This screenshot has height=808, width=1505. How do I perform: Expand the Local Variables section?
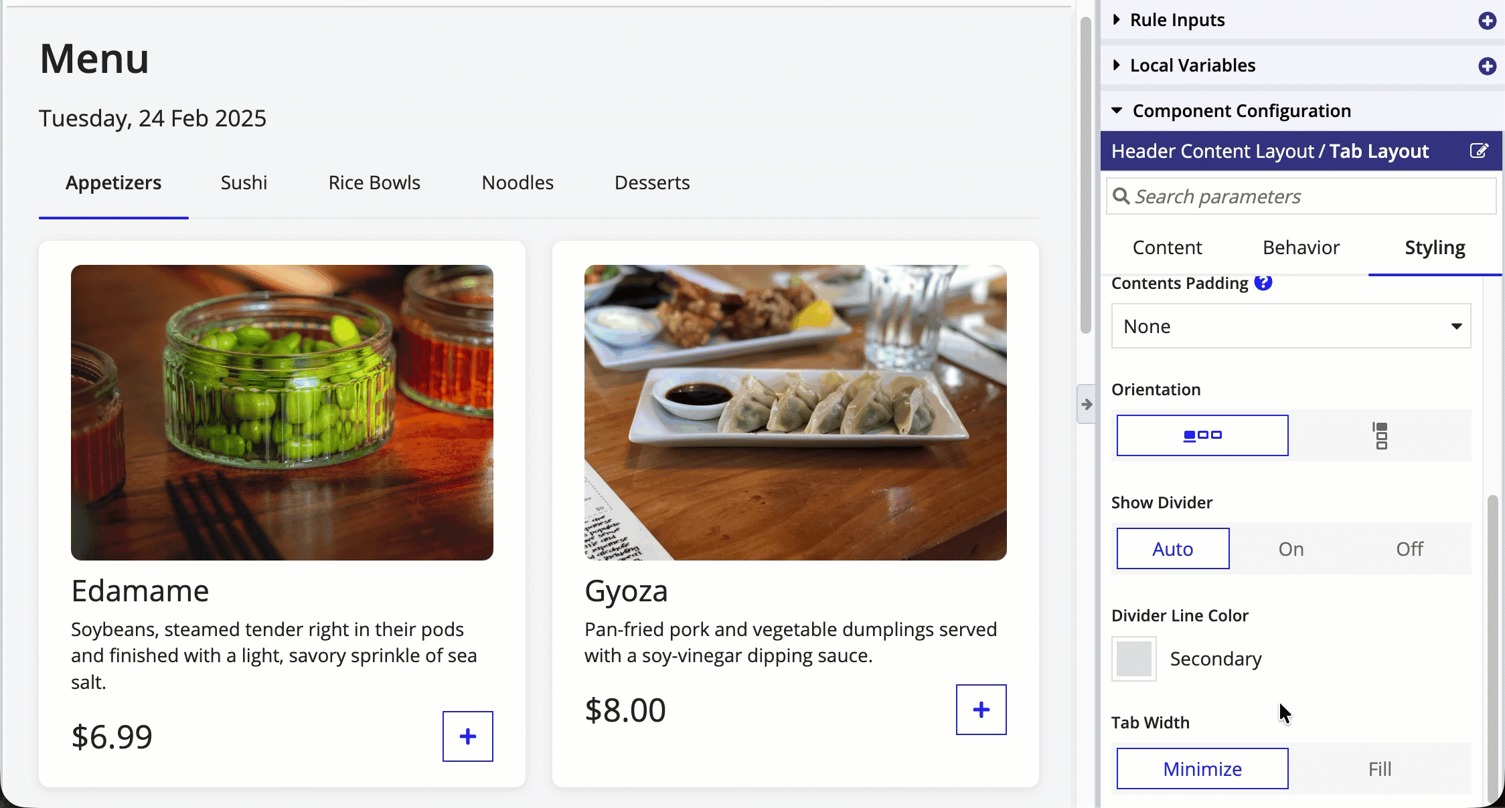pyautogui.click(x=1116, y=66)
